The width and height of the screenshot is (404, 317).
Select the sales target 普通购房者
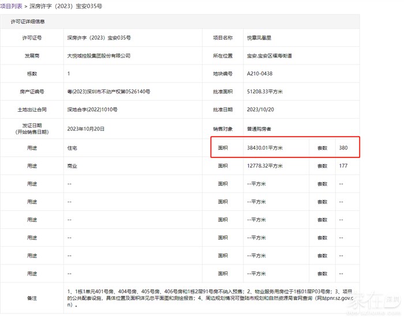(260, 129)
